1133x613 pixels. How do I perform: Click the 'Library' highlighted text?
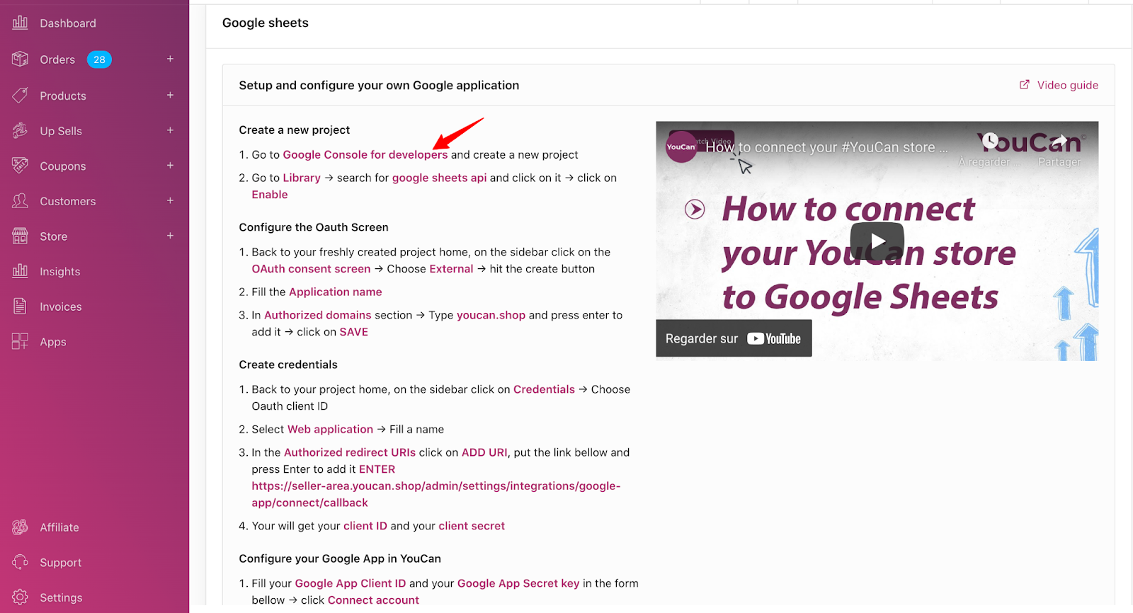pos(302,178)
